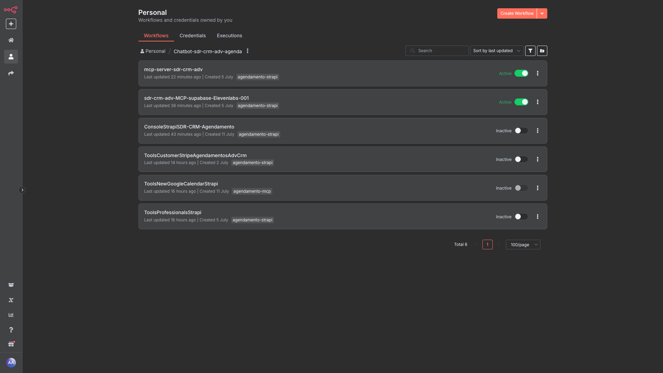Expand the 100/page pagination dropdown
Viewport: 663px width, 373px height.
pyautogui.click(x=523, y=245)
